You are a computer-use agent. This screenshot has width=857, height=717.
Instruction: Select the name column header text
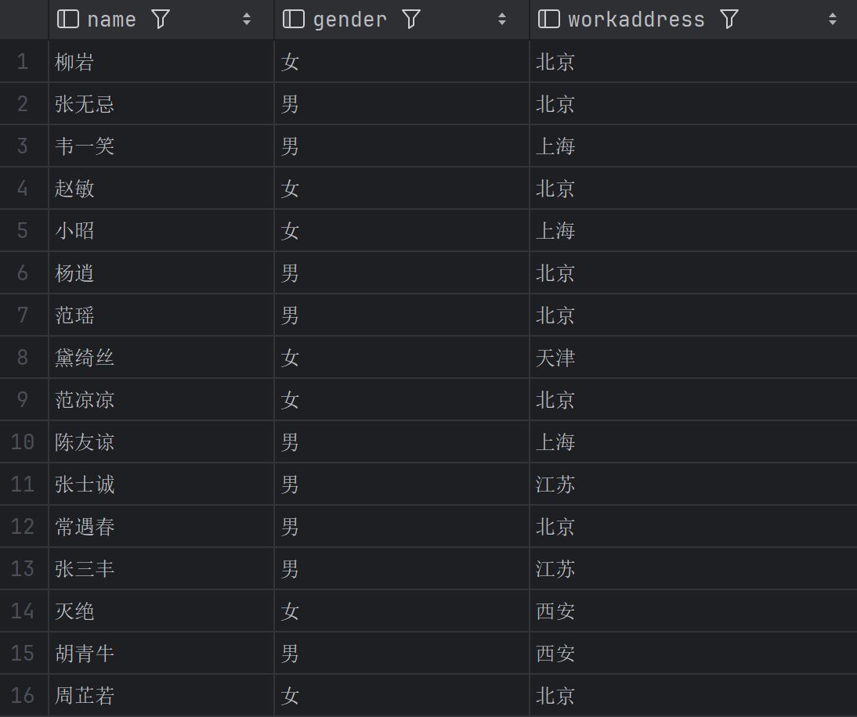click(111, 20)
